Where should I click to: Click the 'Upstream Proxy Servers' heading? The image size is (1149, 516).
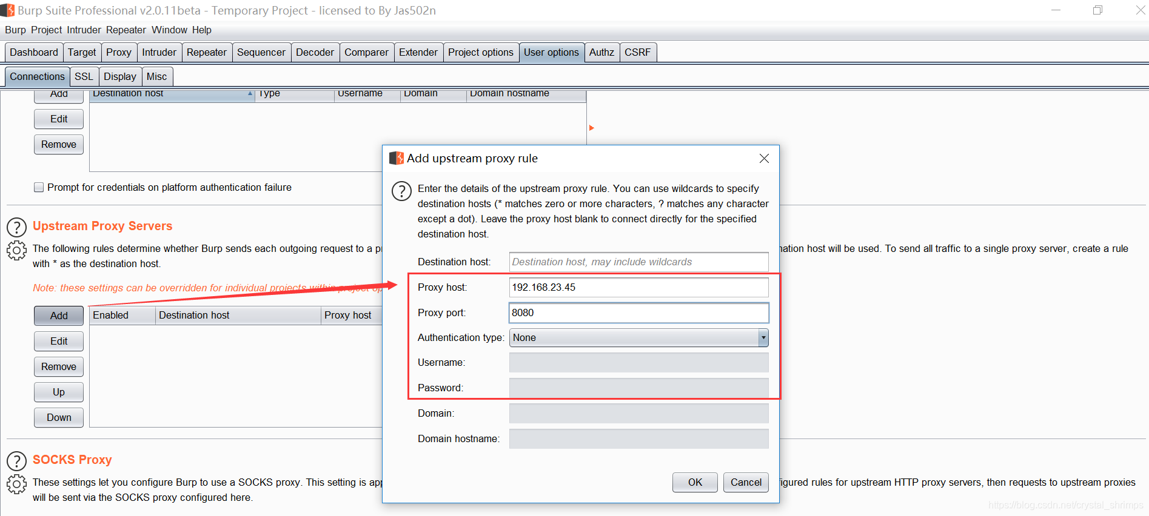pyautogui.click(x=102, y=226)
